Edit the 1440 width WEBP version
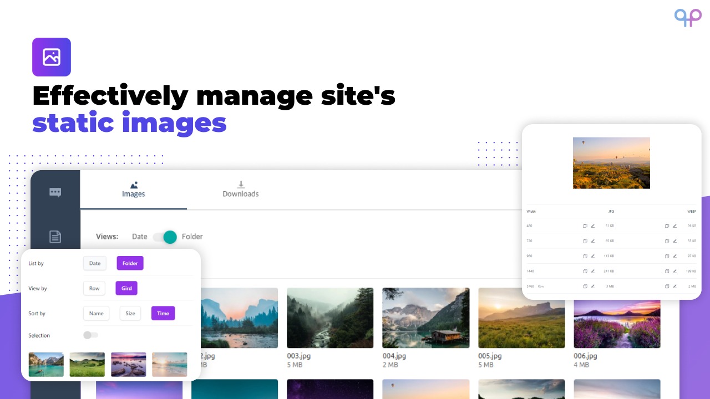710x399 pixels. (x=674, y=271)
